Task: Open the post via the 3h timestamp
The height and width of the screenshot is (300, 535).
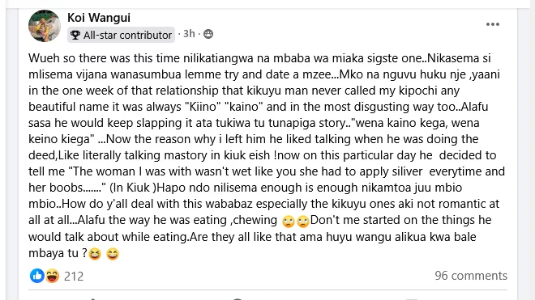Action: 189,34
